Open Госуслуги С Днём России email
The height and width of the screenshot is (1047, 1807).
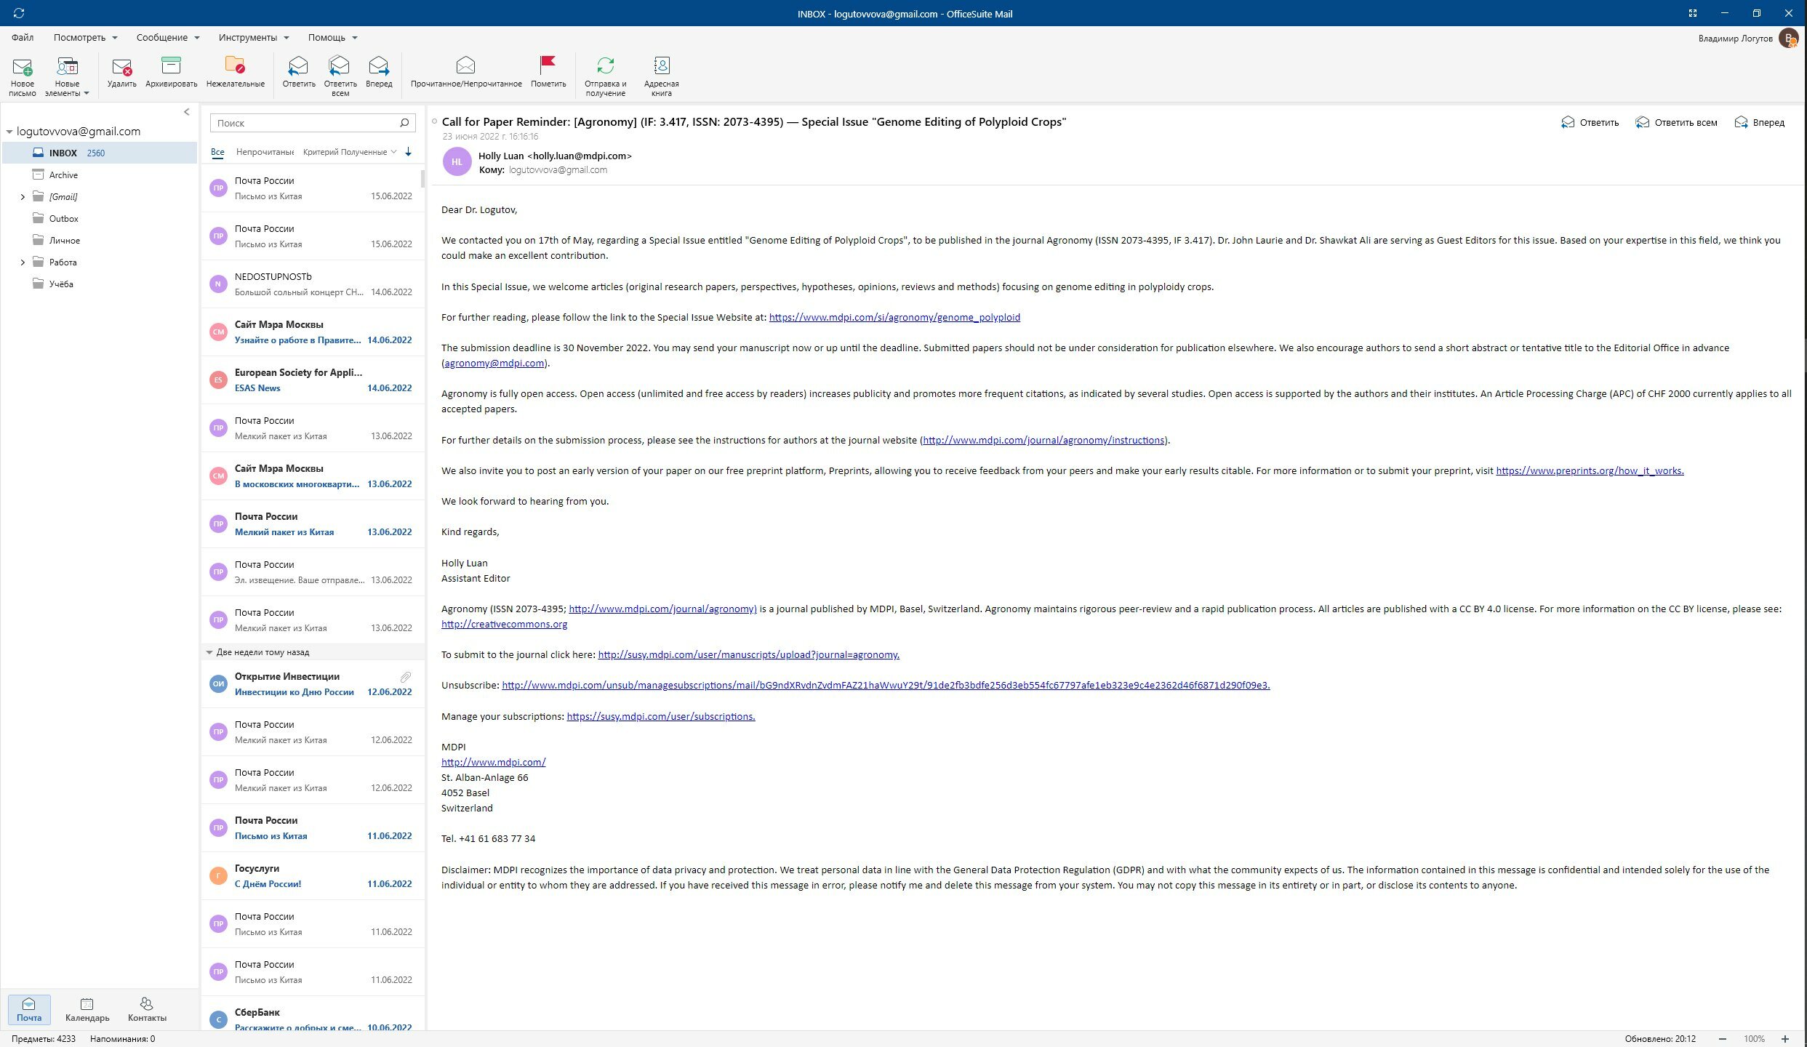pyautogui.click(x=313, y=876)
